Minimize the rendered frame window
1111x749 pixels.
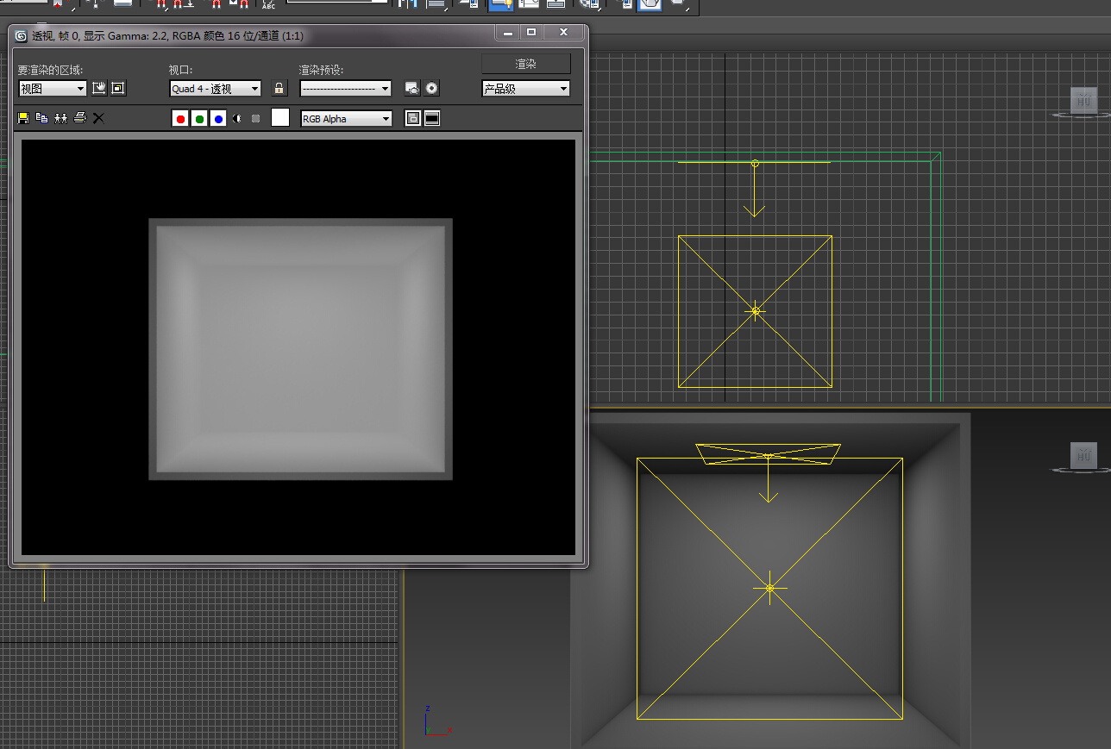[508, 33]
